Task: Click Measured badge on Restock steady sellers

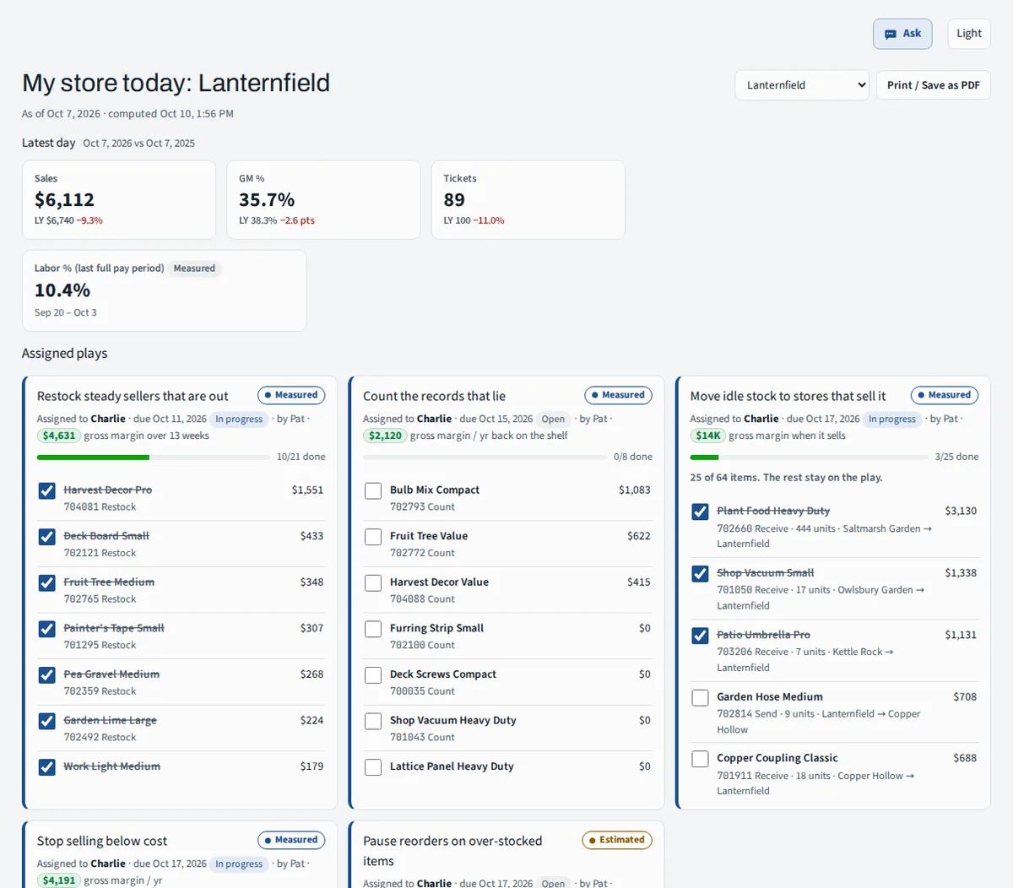Action: click(291, 395)
